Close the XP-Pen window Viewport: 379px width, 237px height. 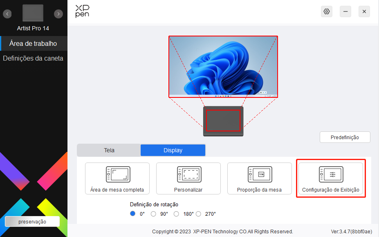click(x=364, y=11)
